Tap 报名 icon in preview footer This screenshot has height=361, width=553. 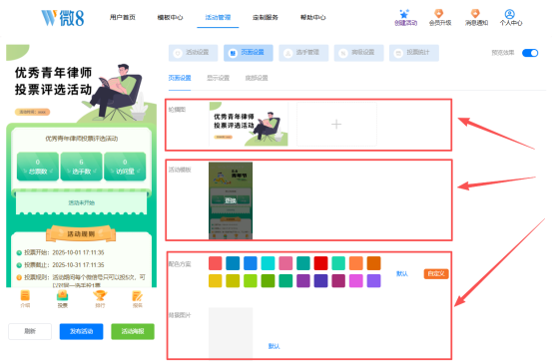pos(137,295)
